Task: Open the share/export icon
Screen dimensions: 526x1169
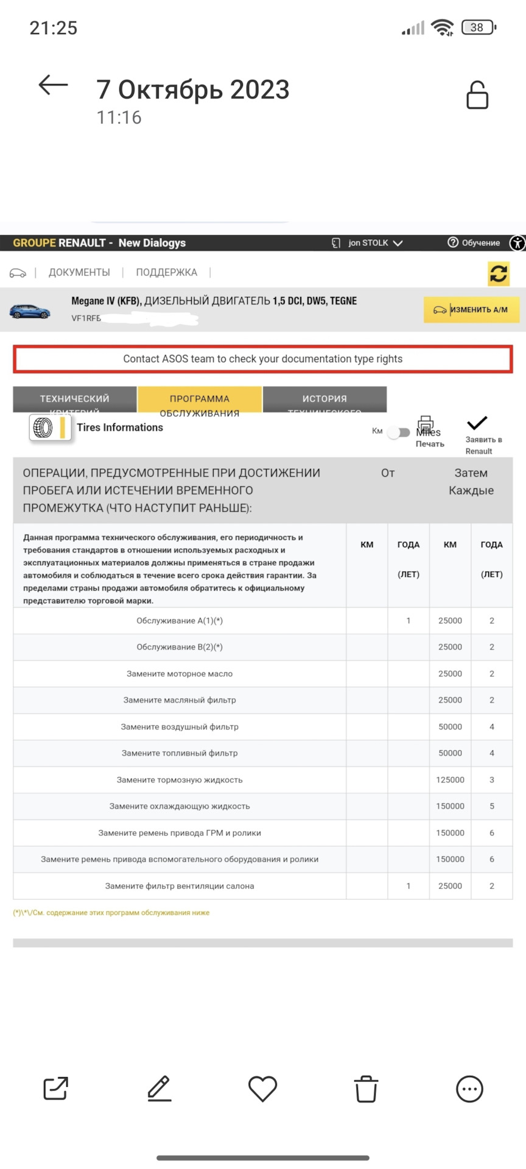Action: 56,1088
